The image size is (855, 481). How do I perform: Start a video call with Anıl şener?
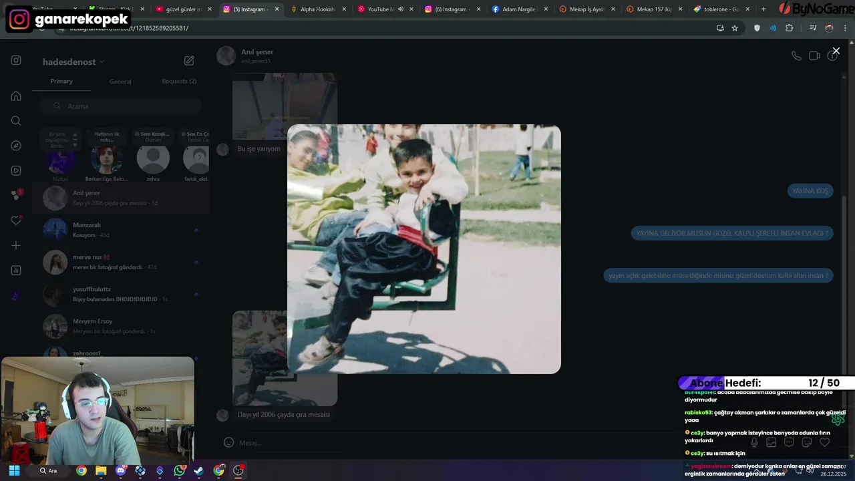(814, 55)
